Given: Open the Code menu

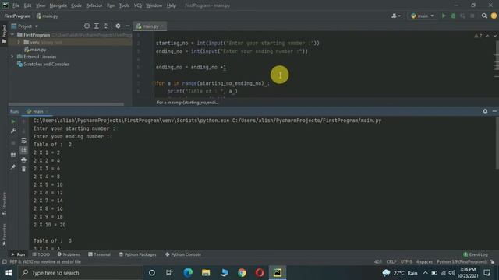Looking at the screenshot, I should click(x=76, y=5).
